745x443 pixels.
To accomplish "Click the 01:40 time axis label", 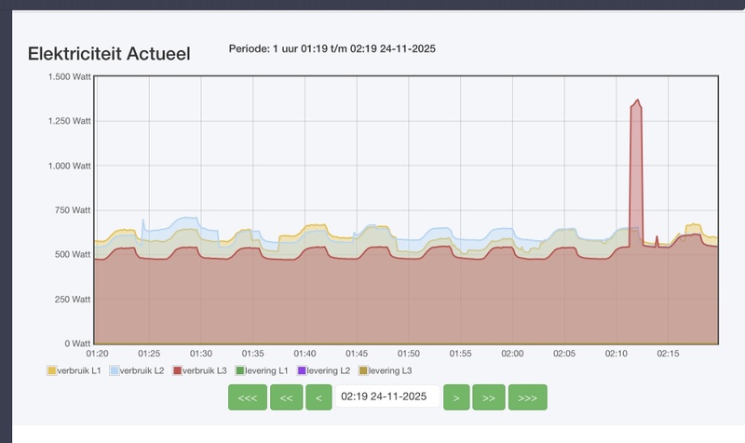I will (x=305, y=354).
